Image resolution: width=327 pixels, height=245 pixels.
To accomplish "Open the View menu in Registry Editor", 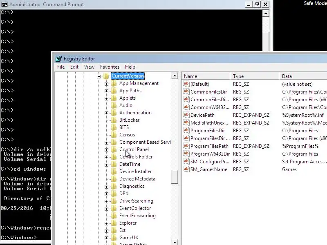I will point(89,67).
